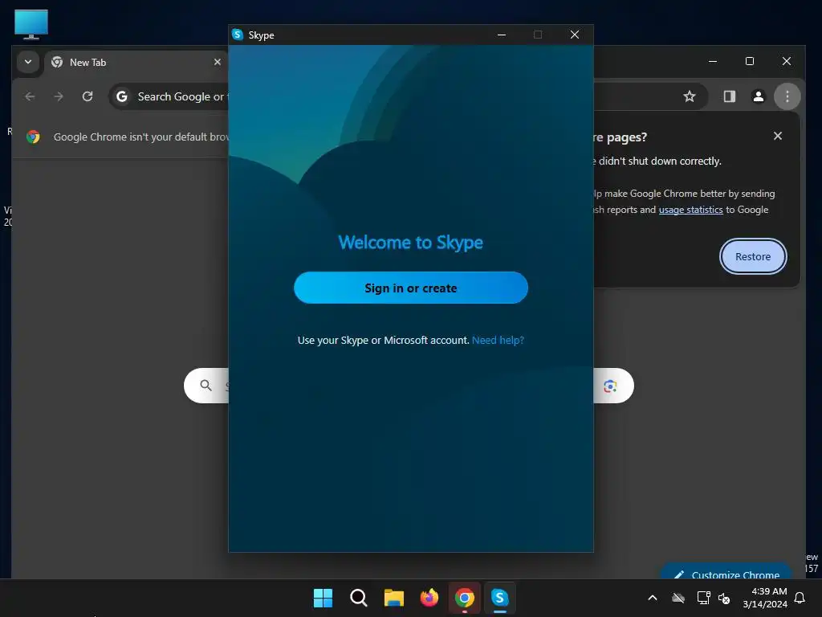Open File Explorer from the taskbar
The image size is (822, 617).
click(393, 598)
